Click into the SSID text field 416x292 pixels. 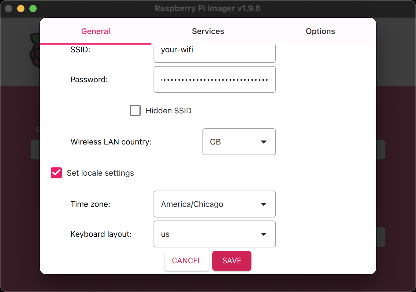pos(214,52)
